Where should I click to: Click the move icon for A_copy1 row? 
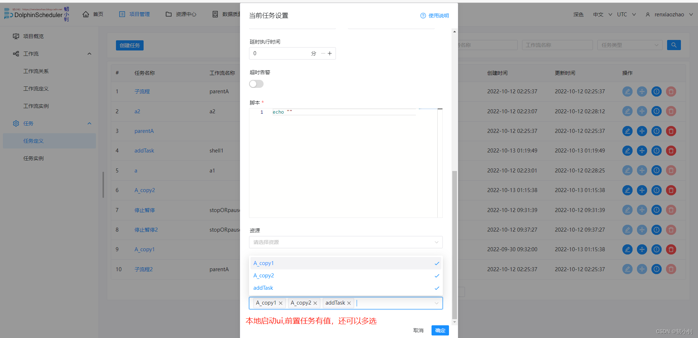[642, 249]
